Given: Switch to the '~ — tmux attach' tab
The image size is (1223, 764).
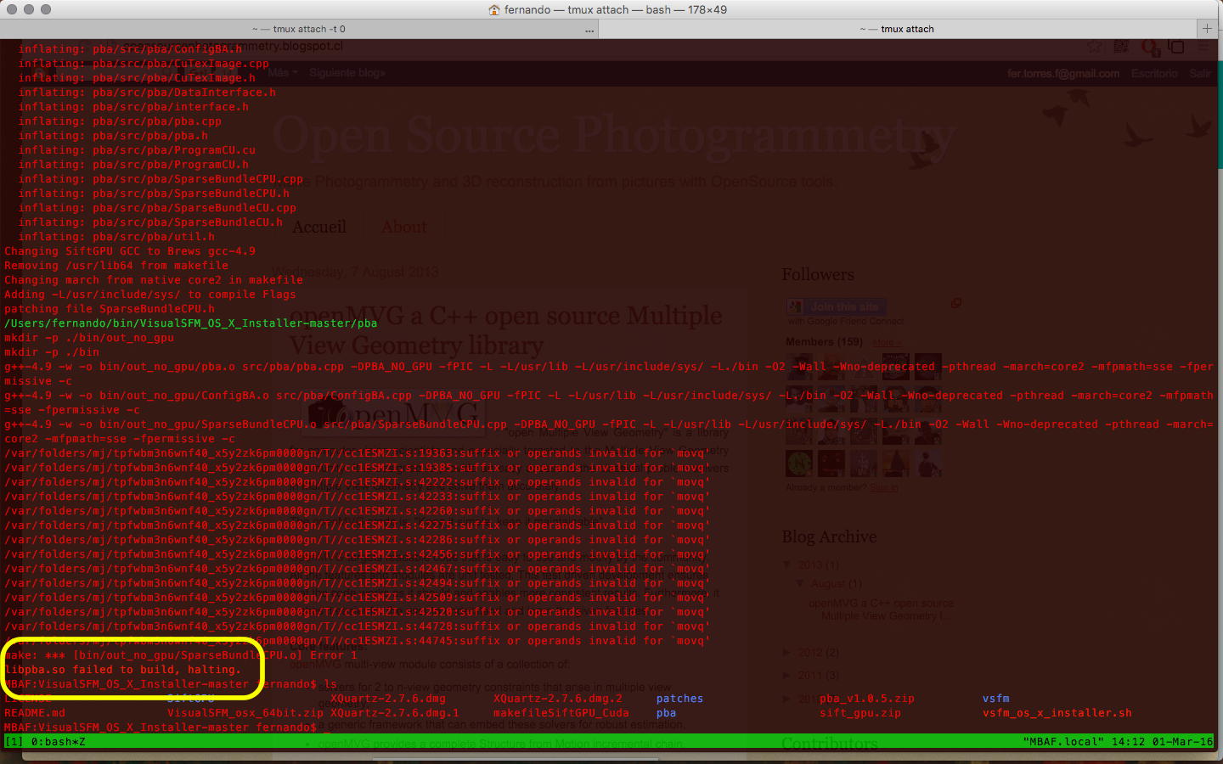Looking at the screenshot, I should 896,29.
